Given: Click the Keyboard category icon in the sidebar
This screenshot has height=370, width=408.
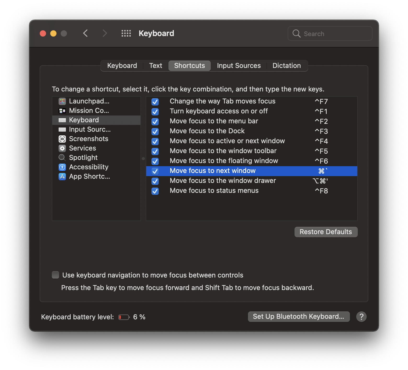Looking at the screenshot, I should 62,120.
